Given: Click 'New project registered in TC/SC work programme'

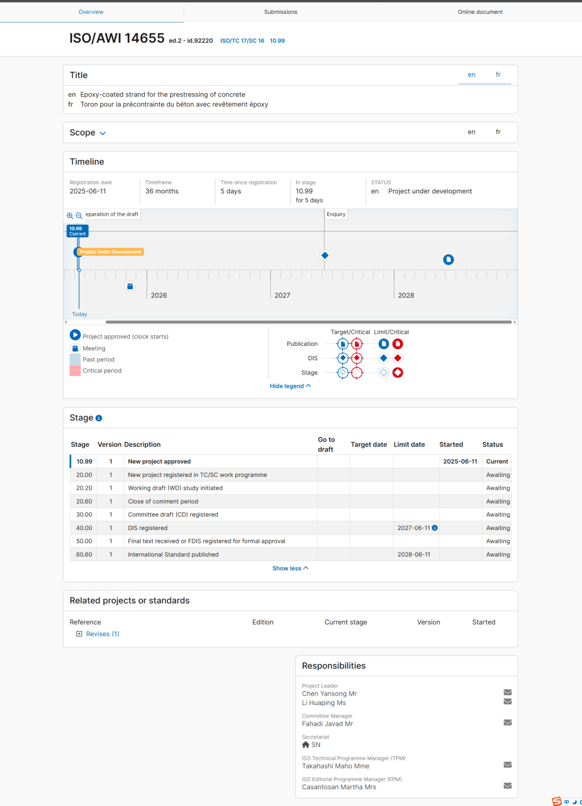Looking at the screenshot, I should point(197,475).
